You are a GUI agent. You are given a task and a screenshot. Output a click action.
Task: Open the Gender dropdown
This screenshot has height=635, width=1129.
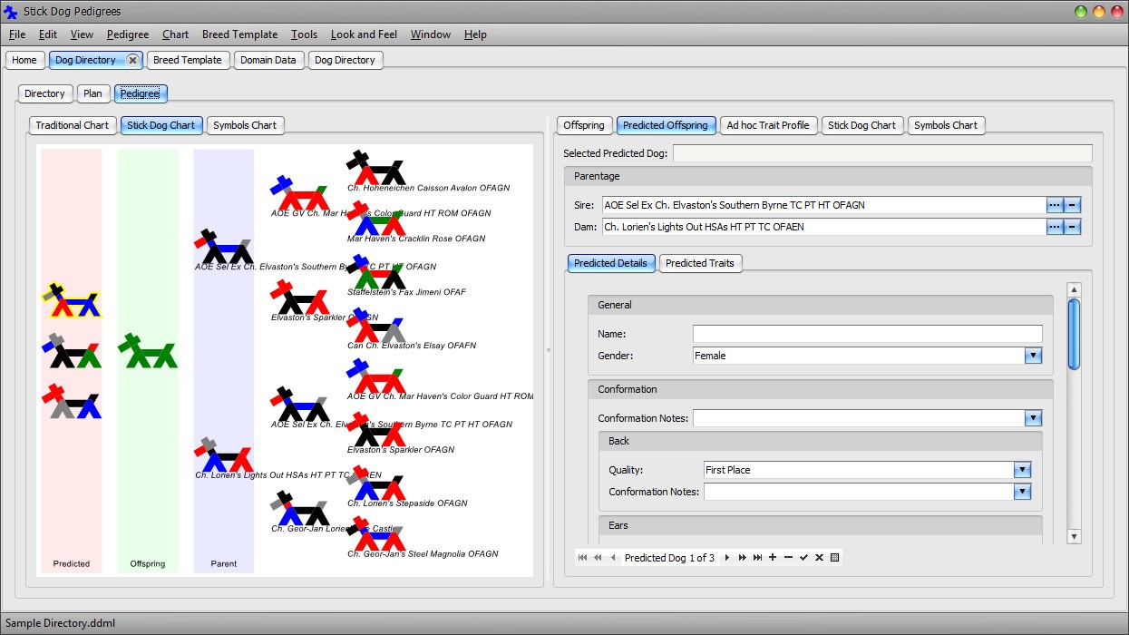[1033, 356]
